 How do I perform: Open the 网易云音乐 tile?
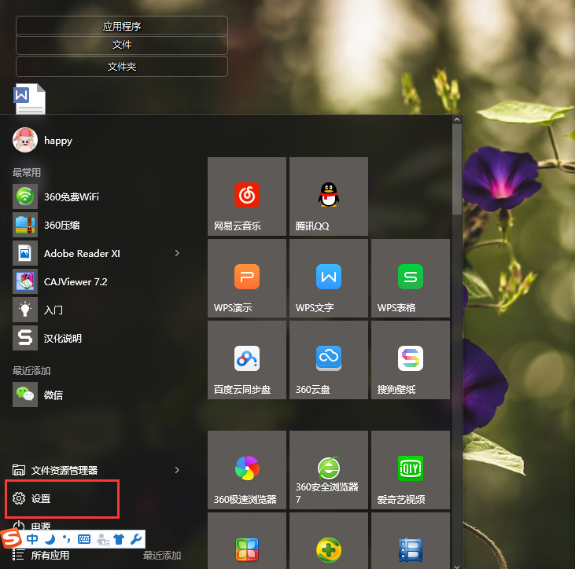pos(247,196)
